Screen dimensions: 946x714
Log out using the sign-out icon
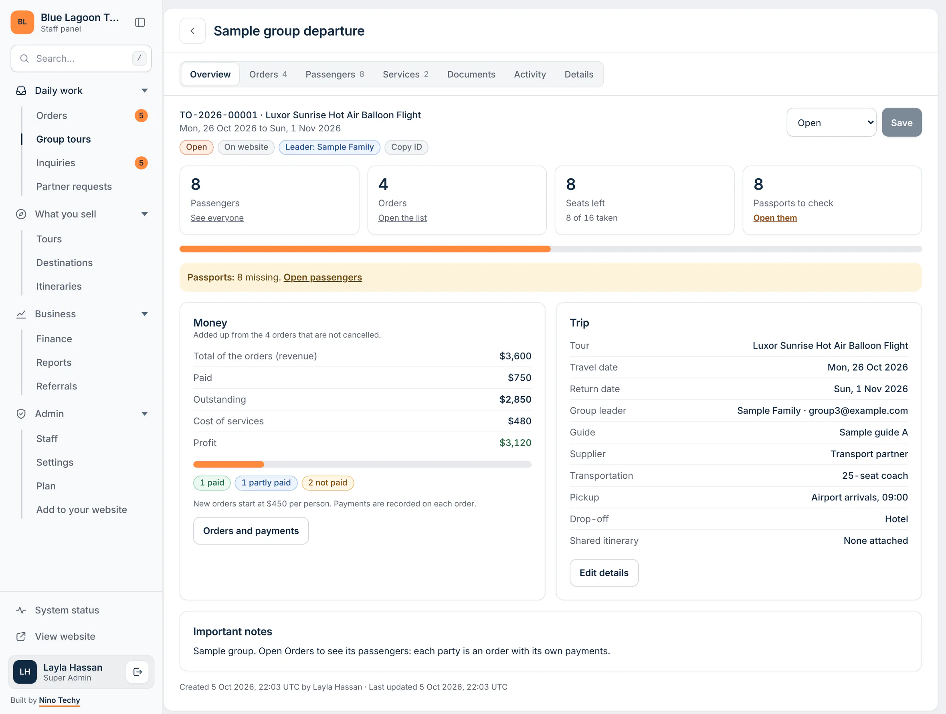click(138, 672)
